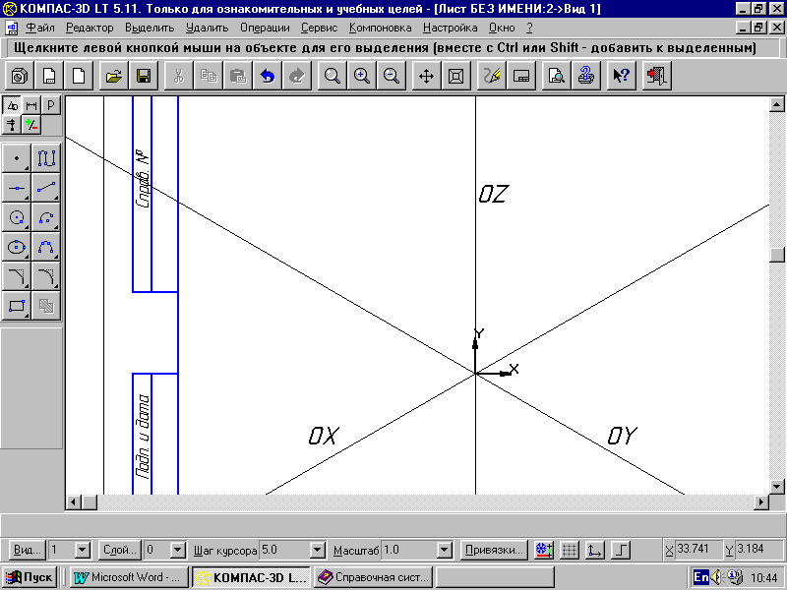Screen dimensions: 787x590
Task: Open the Редактор menu
Action: click(x=90, y=28)
